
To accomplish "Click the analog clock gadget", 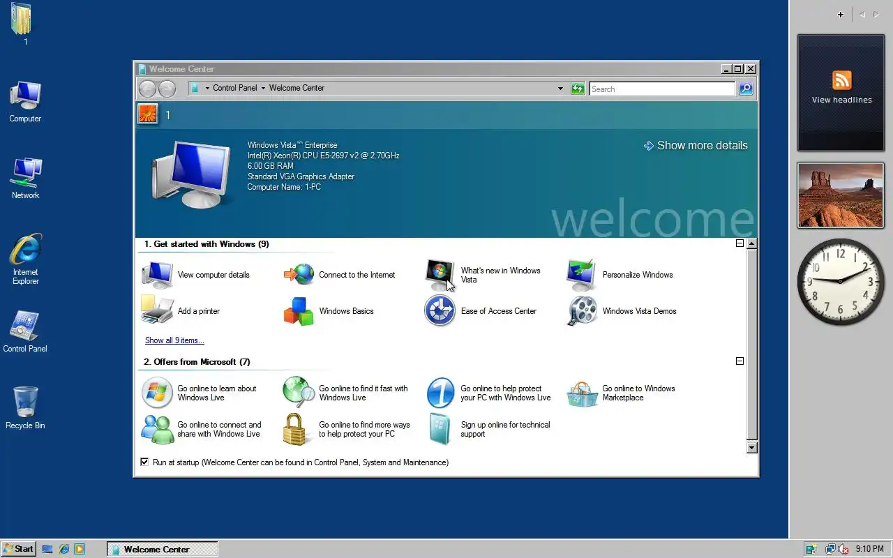I will pyautogui.click(x=841, y=280).
